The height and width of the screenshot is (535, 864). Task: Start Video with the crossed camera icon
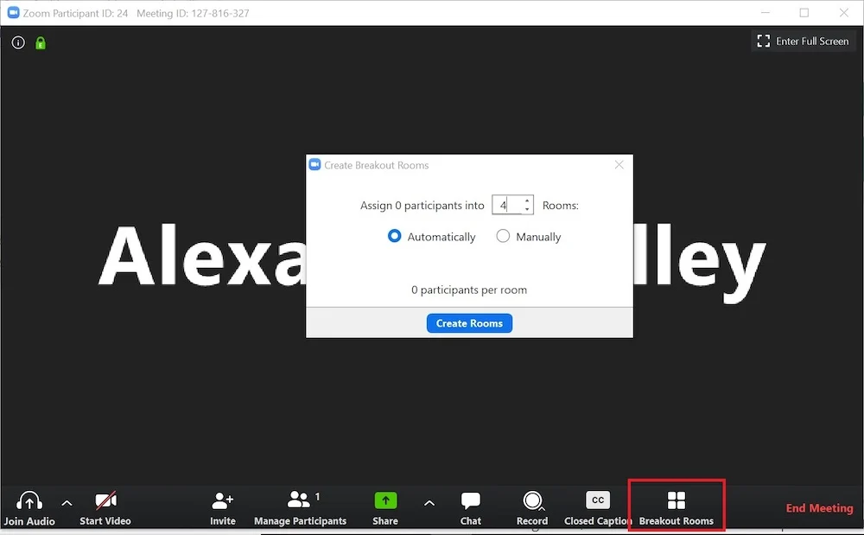105,500
